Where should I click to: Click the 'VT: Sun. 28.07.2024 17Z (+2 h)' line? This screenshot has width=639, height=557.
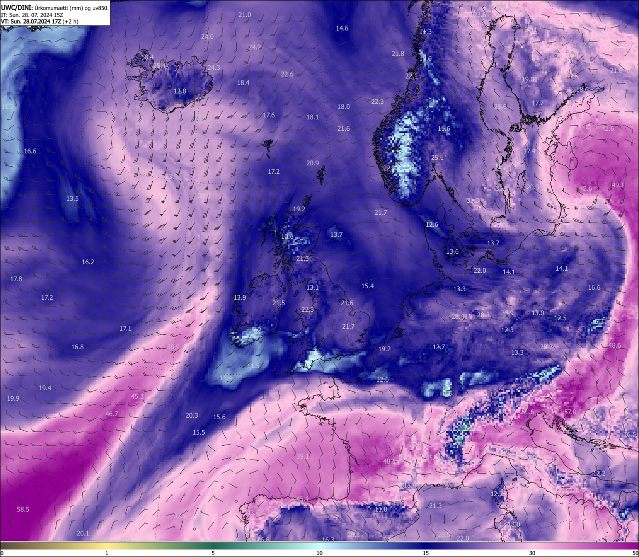39,21
